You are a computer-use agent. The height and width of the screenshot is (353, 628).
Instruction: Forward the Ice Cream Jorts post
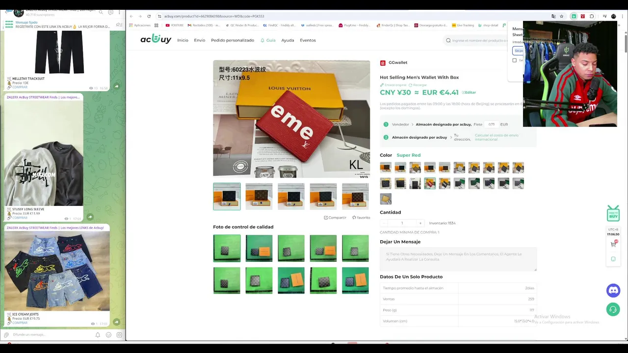pos(116,322)
